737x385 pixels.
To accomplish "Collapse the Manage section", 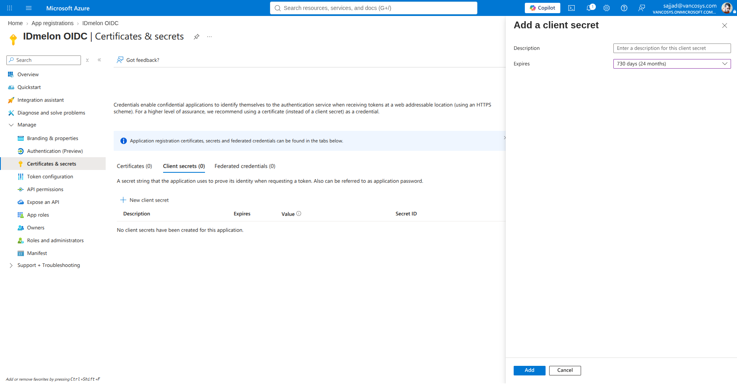I will pos(11,125).
